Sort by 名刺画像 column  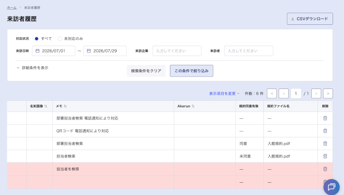(x=46, y=106)
